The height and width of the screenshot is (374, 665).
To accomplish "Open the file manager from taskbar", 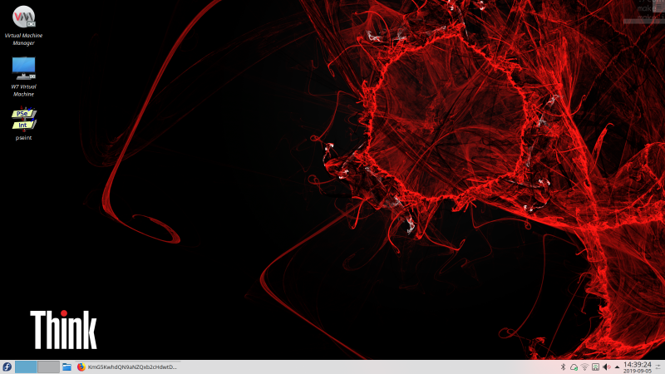I will click(x=66, y=367).
